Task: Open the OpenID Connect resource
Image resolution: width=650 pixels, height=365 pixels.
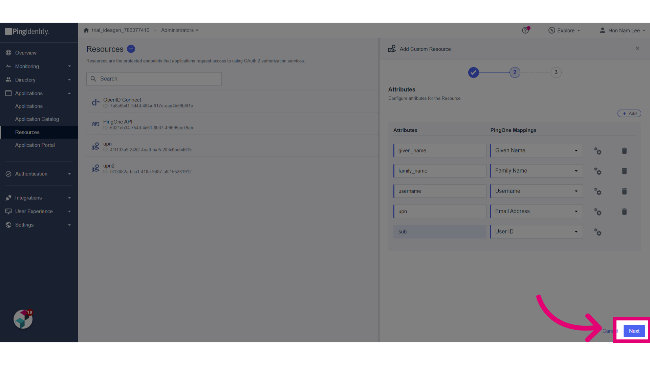Action: click(233, 102)
